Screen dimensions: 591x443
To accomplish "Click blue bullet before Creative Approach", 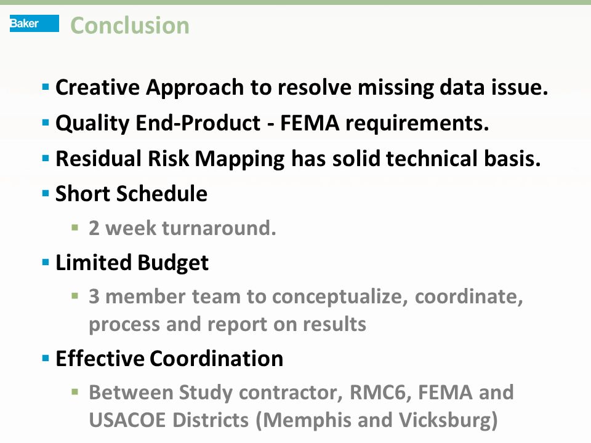I will tap(46, 88).
